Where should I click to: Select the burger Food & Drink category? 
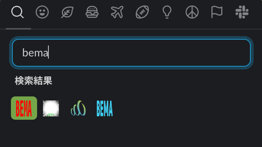pyautogui.click(x=92, y=12)
